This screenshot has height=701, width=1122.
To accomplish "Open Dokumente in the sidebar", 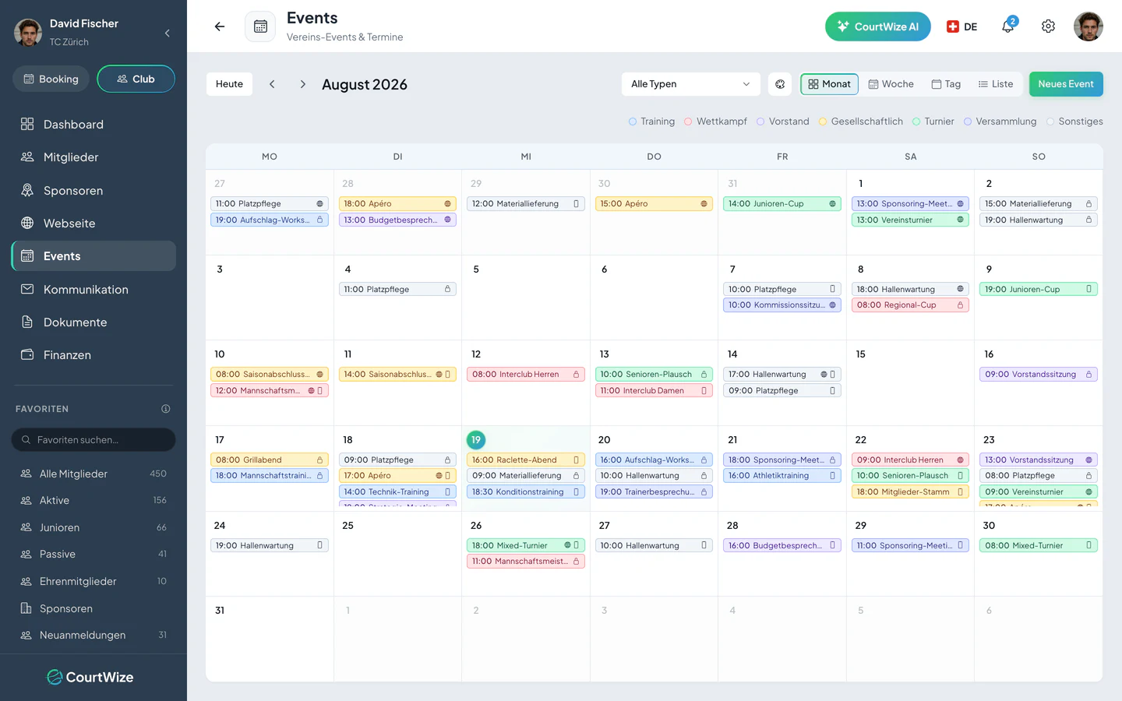I will coord(93,322).
